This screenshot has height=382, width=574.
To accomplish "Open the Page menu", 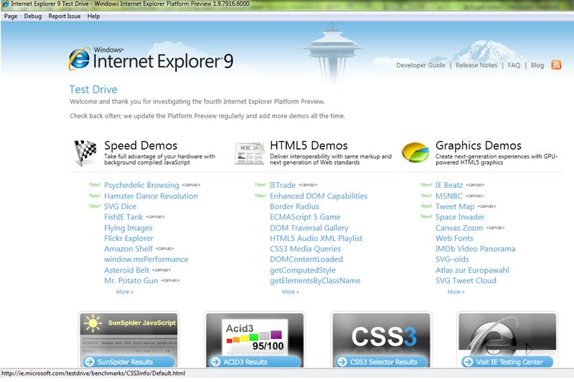I will (11, 16).
